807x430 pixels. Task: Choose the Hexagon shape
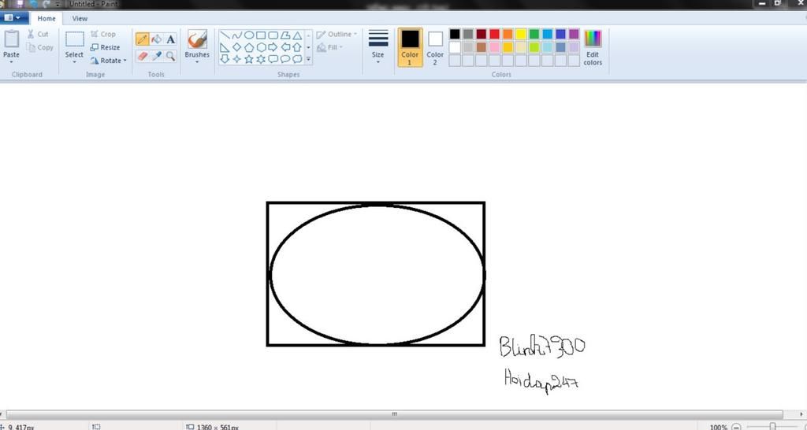[x=261, y=47]
